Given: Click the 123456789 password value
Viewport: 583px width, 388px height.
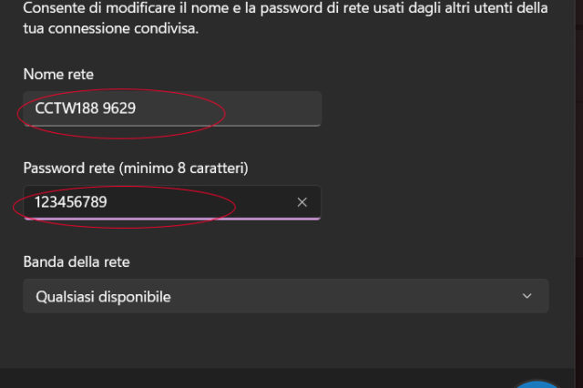Looking at the screenshot, I should [x=71, y=202].
